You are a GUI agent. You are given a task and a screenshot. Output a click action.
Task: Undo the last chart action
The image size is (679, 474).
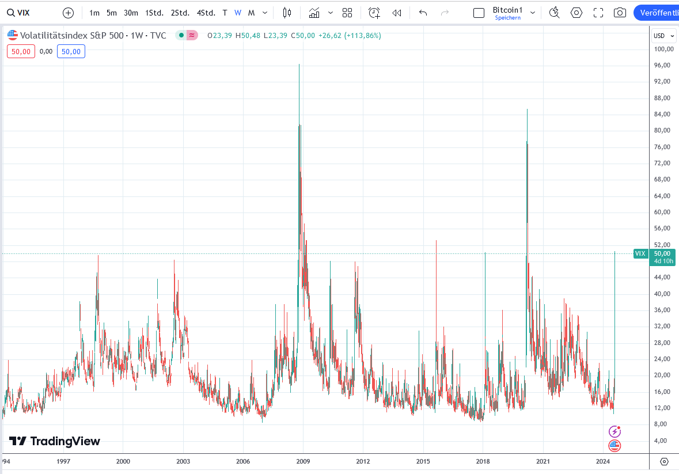point(423,13)
